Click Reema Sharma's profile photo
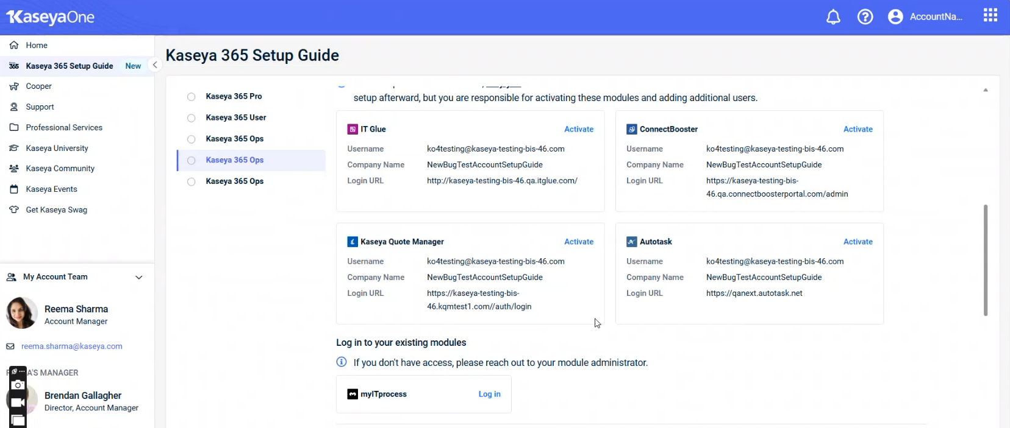 click(x=22, y=313)
